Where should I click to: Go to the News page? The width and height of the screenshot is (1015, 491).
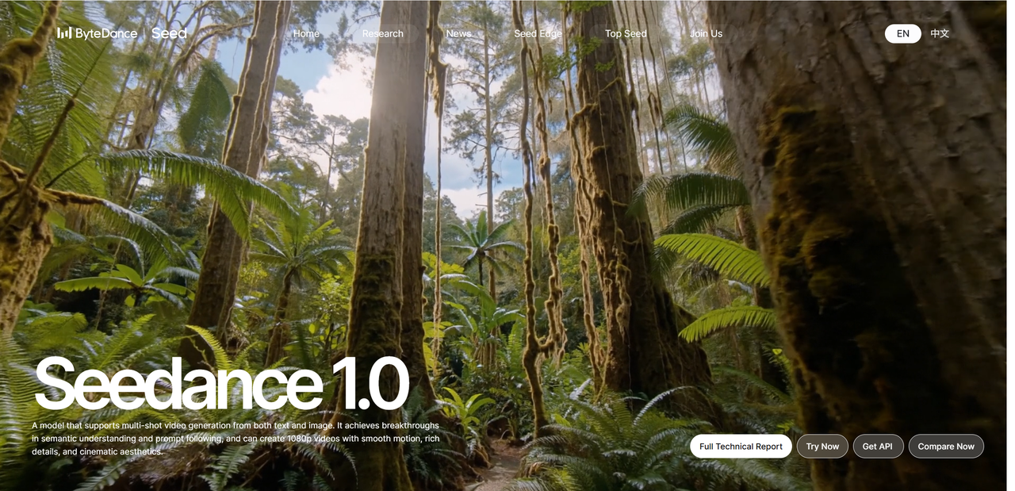coord(458,33)
